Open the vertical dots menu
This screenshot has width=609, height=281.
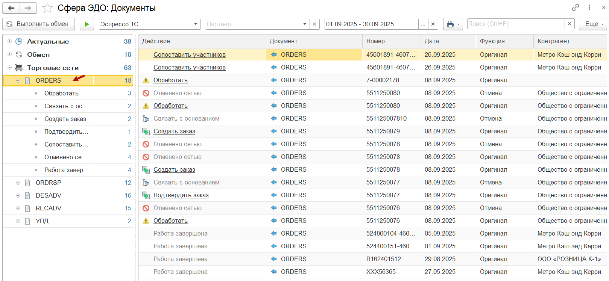coord(589,8)
